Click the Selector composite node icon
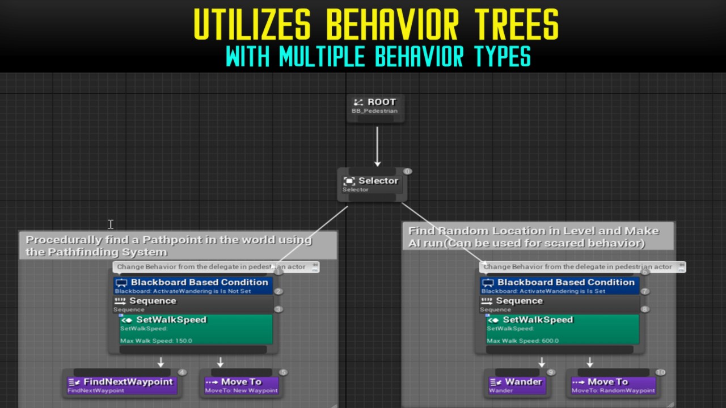This screenshot has height=408, width=726. (x=349, y=181)
